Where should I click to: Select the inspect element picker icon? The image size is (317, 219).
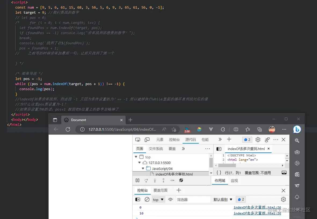[x=138, y=140]
